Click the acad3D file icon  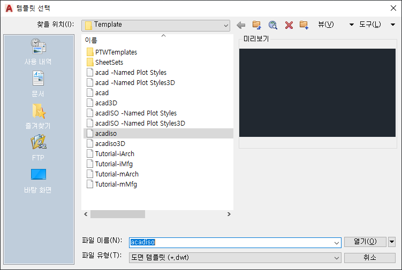coord(90,103)
